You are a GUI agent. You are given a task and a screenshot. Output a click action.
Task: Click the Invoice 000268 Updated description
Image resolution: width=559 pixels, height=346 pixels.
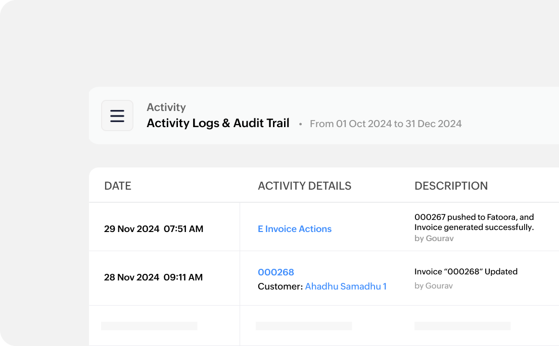(466, 271)
